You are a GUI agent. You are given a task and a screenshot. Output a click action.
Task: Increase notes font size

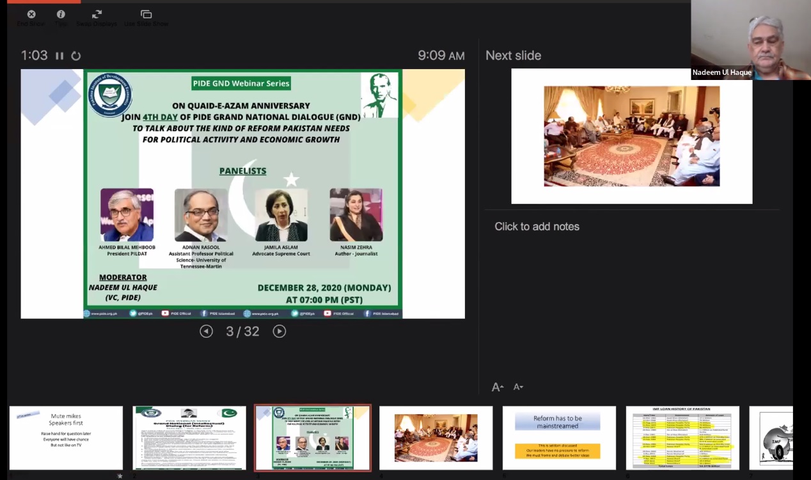point(498,387)
